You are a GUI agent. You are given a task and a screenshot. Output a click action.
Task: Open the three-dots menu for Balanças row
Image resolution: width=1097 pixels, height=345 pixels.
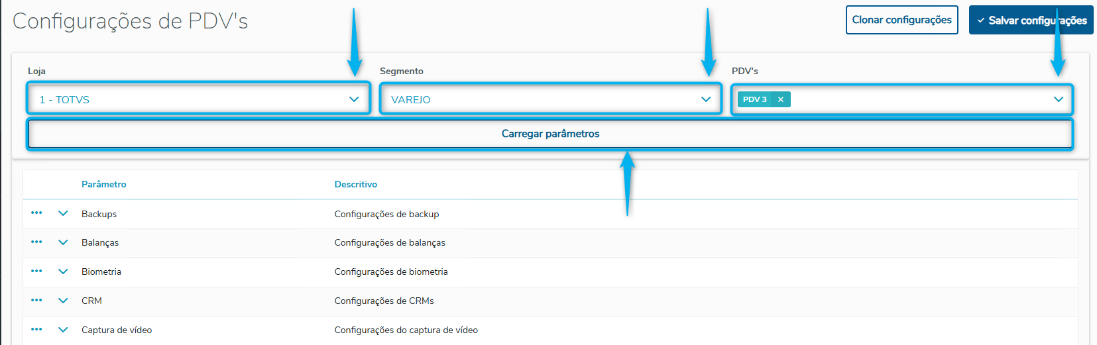36,242
